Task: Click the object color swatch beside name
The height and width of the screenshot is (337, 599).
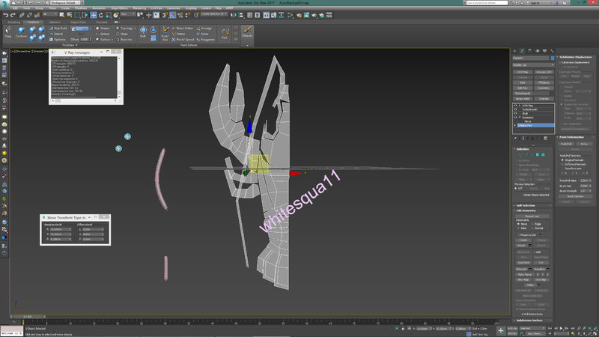Action: pyautogui.click(x=553, y=58)
